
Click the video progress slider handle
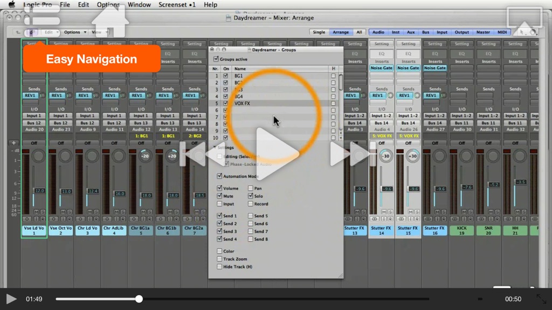tap(139, 299)
